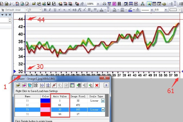Click the film strip Video Builder icon

click(x=119, y=4)
